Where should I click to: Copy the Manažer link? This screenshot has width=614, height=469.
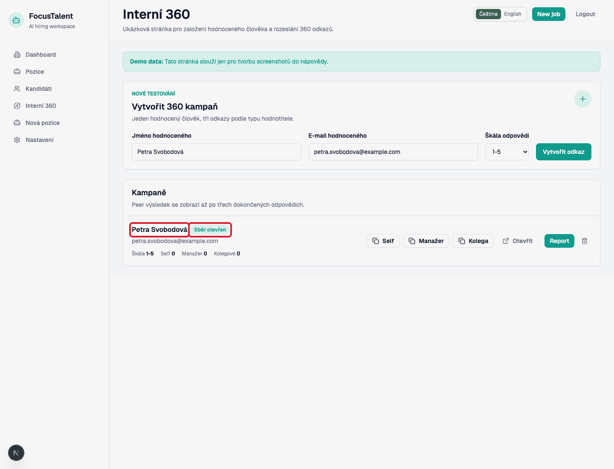tap(426, 241)
